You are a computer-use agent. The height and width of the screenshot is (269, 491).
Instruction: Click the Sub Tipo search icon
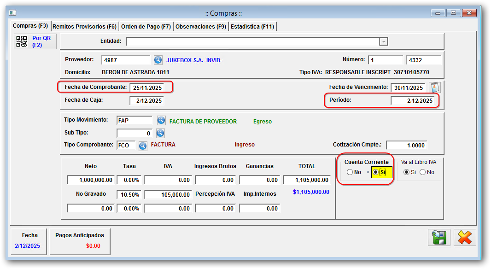[160, 133]
